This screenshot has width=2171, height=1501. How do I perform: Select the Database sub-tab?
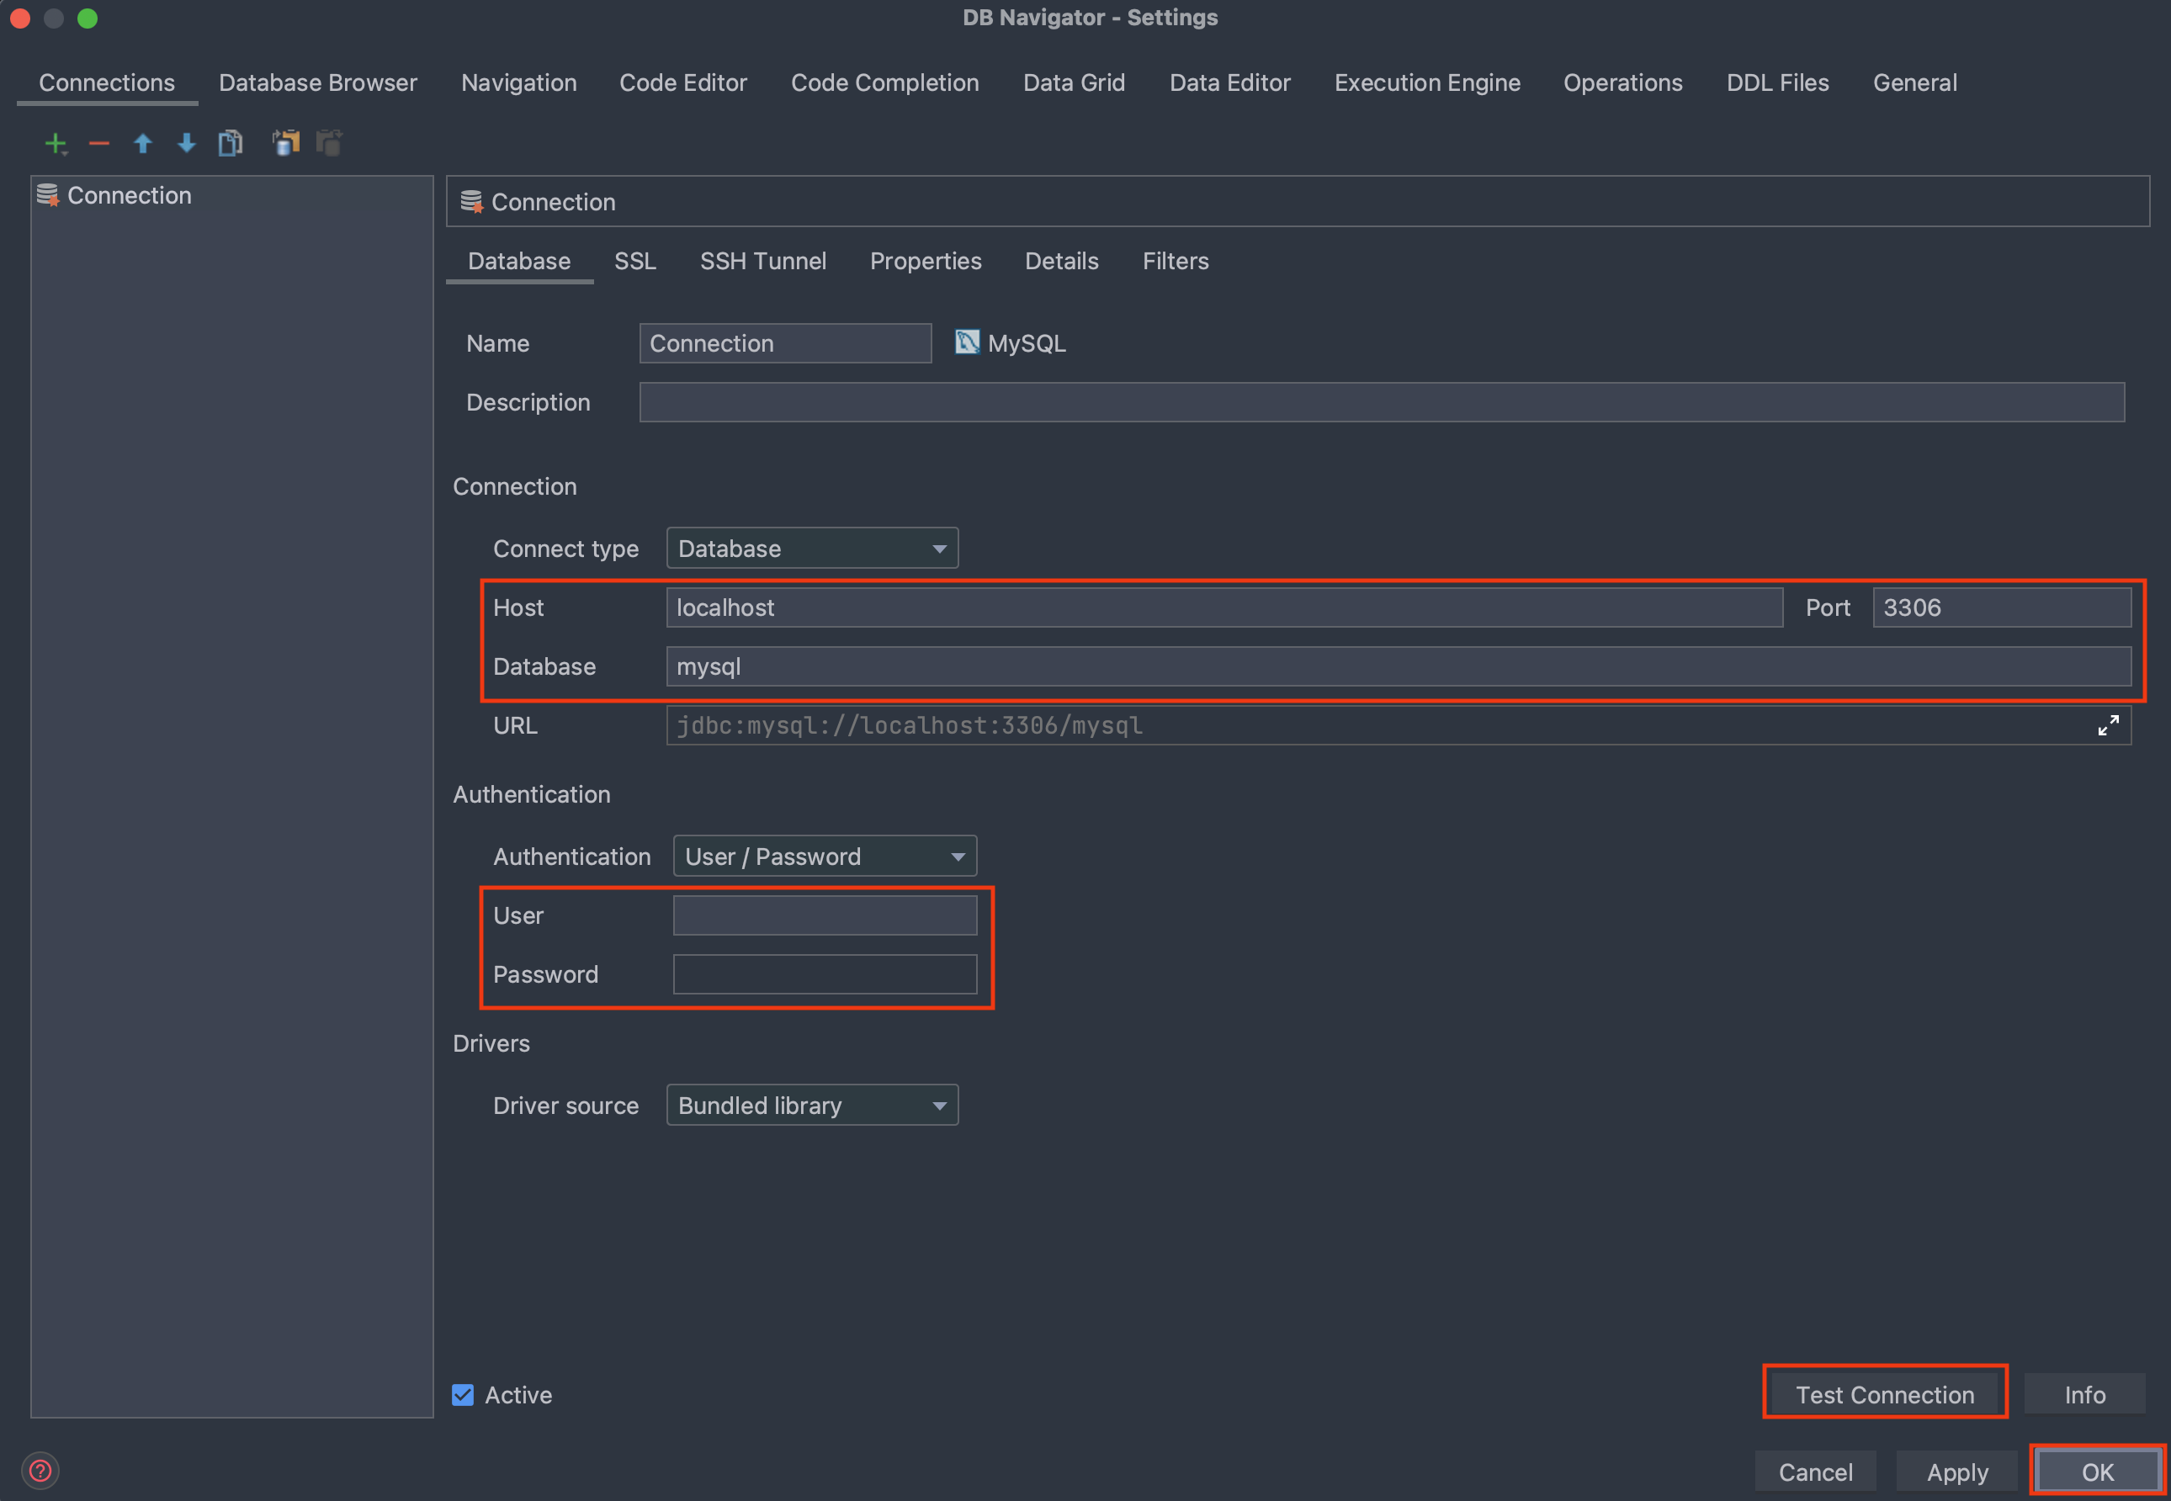tap(519, 261)
